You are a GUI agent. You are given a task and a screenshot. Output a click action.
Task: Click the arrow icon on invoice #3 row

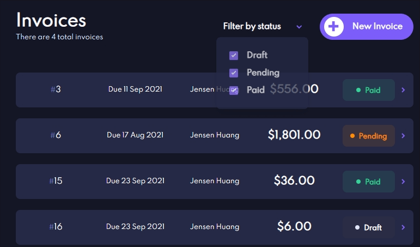[x=403, y=90]
